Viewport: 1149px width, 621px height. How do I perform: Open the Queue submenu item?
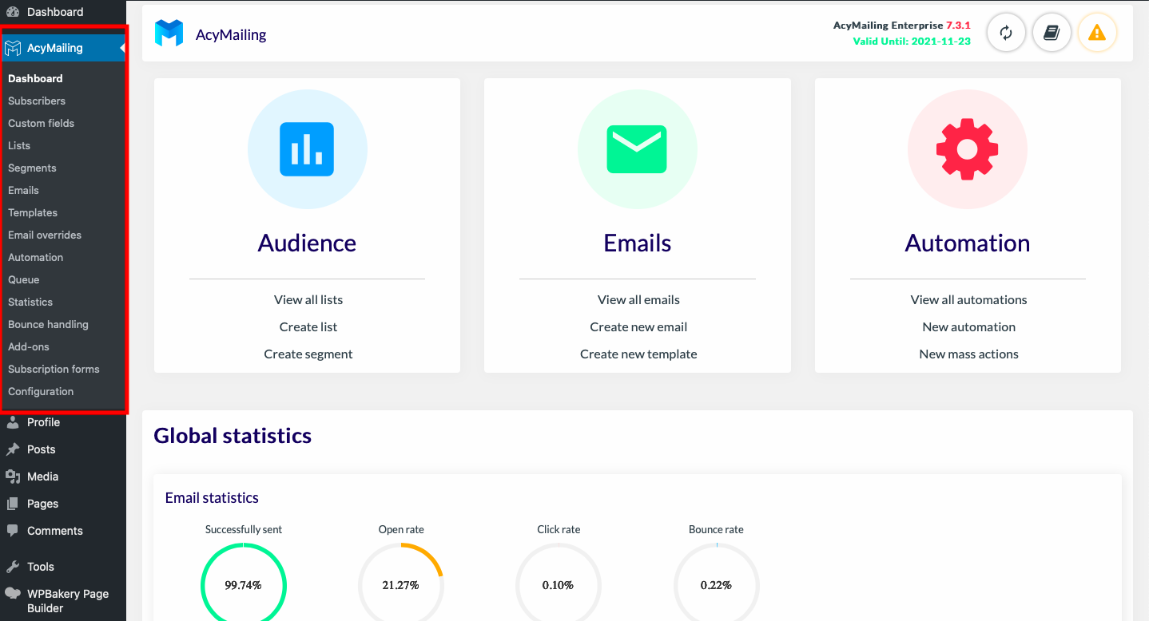[x=23, y=279]
